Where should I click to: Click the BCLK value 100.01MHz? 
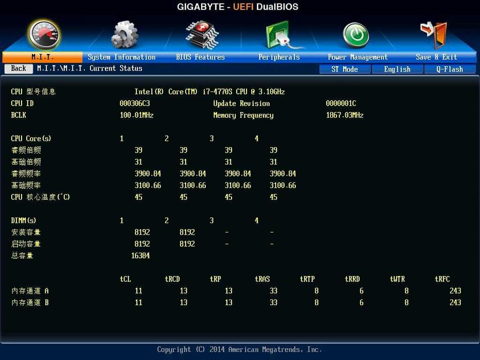pyautogui.click(x=136, y=115)
